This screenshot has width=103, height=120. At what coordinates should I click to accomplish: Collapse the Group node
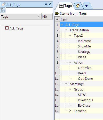[x=70, y=89]
